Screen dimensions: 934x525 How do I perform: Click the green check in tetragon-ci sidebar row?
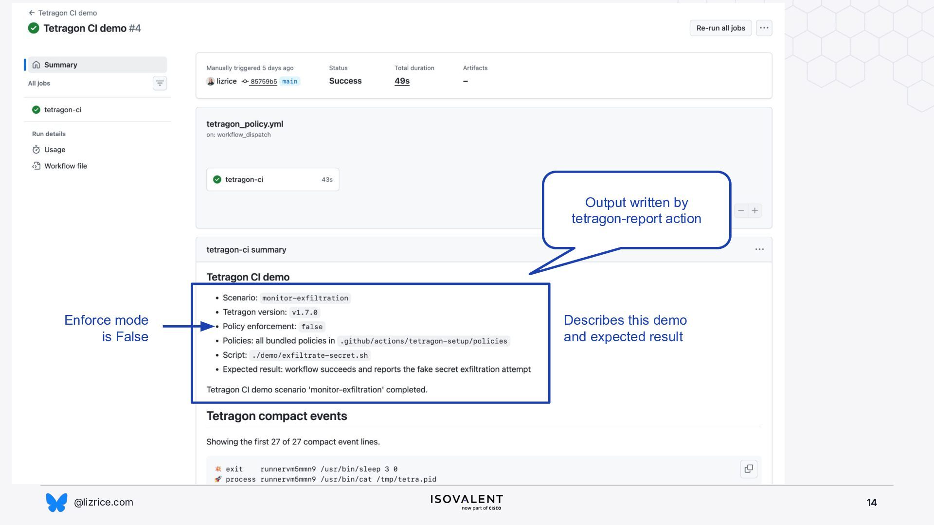(x=36, y=110)
